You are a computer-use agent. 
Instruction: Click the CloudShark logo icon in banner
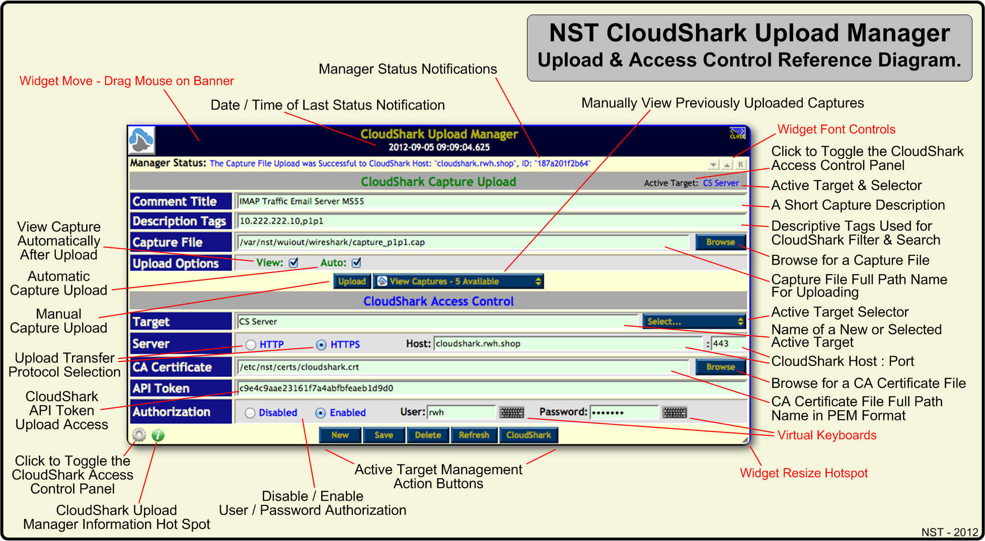click(x=141, y=140)
